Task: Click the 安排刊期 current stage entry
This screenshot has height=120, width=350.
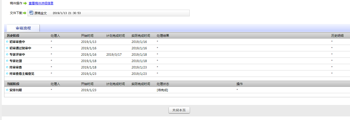Action: click(x=16, y=90)
